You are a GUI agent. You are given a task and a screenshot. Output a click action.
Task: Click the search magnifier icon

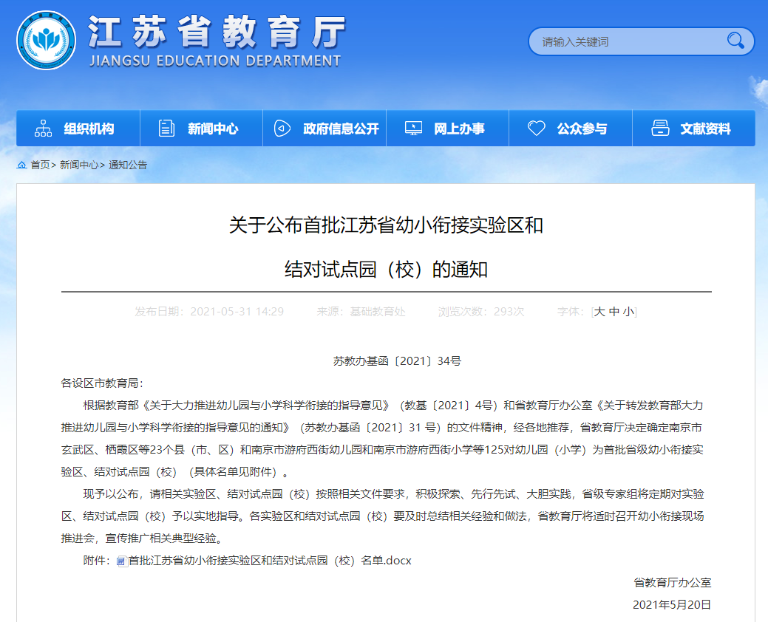point(735,41)
